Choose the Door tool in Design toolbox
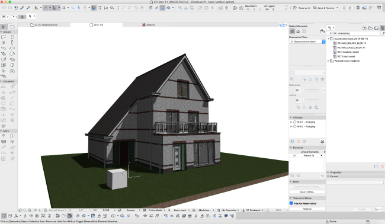This screenshot has height=224, width=385. point(12,37)
